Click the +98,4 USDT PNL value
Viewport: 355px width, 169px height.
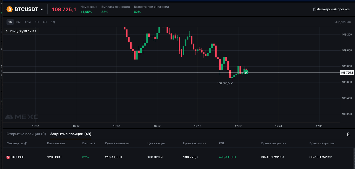[x=228, y=157]
